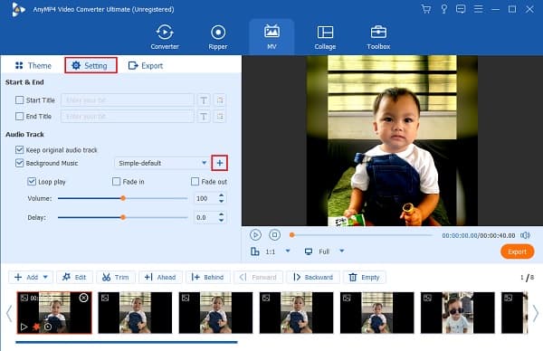Click the Empty trash button
This screenshot has height=351, width=543.
(365, 277)
